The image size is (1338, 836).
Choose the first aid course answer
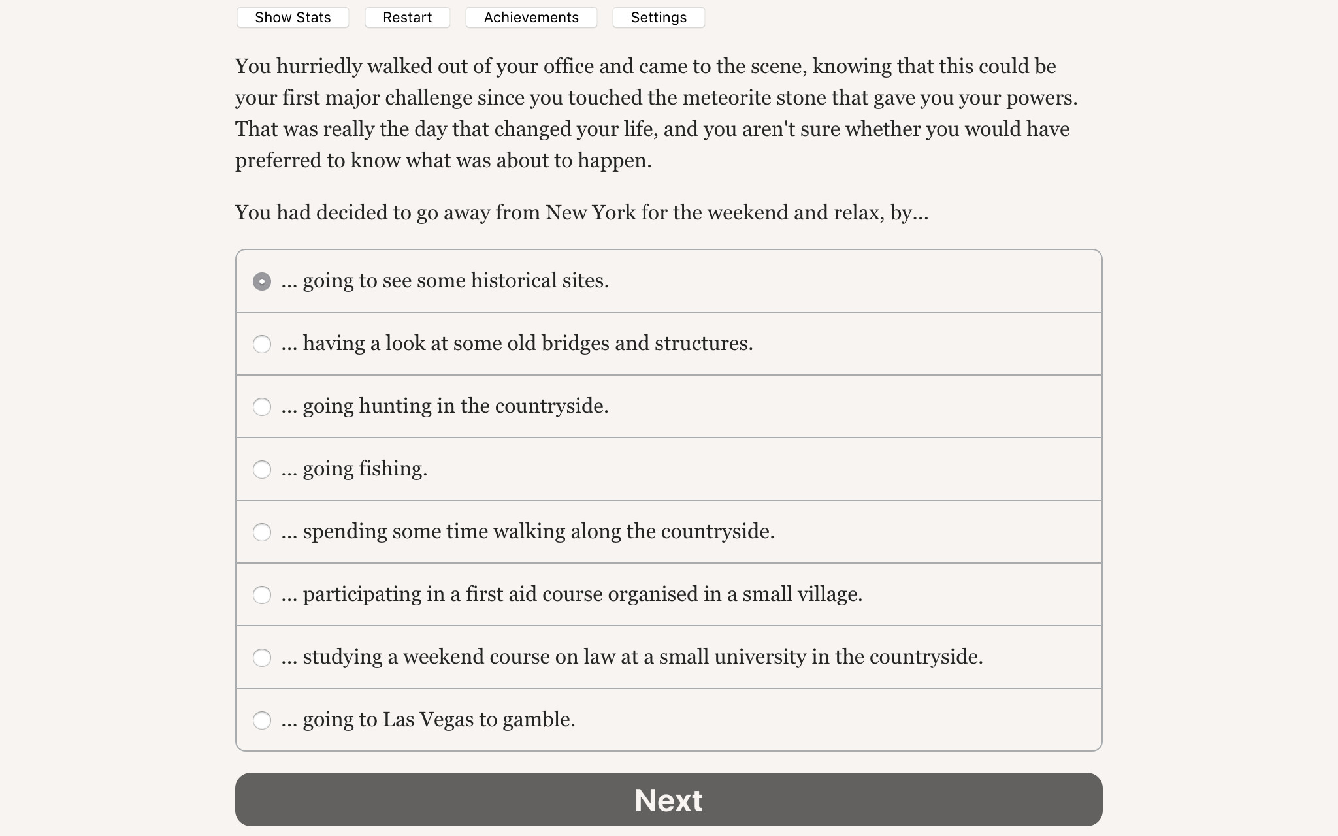[263, 594]
